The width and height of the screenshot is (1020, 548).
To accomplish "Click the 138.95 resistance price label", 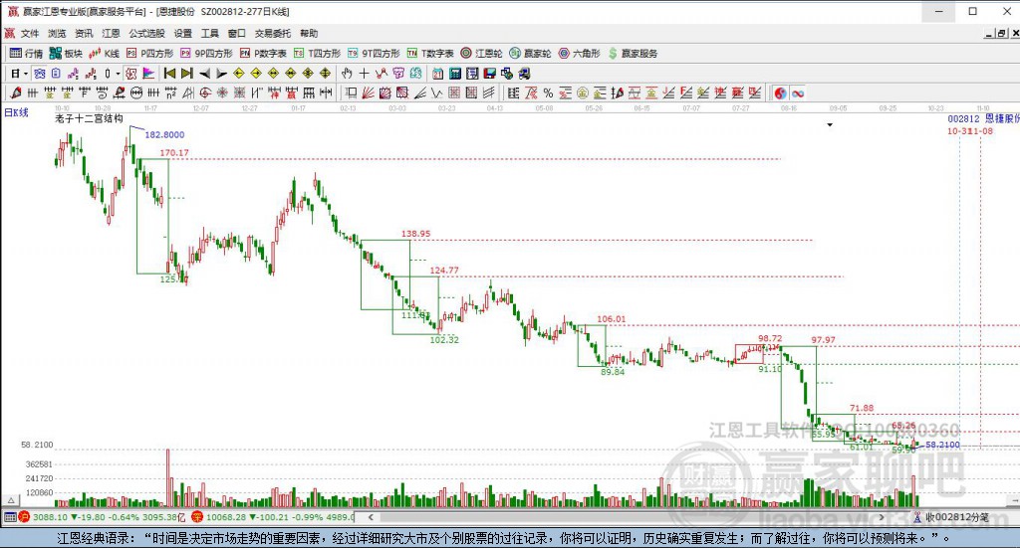I will 415,234.
